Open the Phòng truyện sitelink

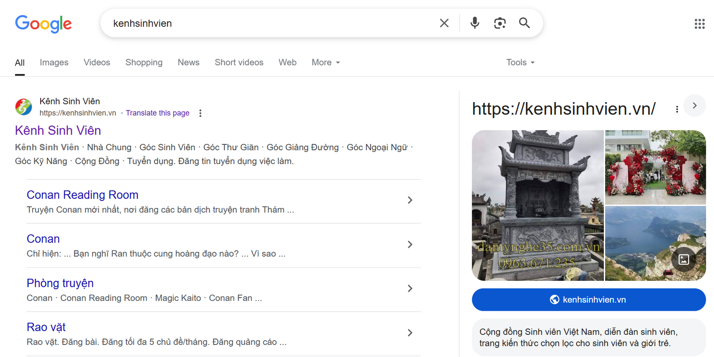click(x=60, y=283)
